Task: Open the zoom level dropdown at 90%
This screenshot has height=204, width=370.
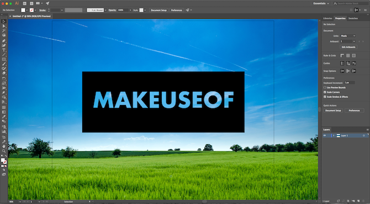Action: point(20,202)
